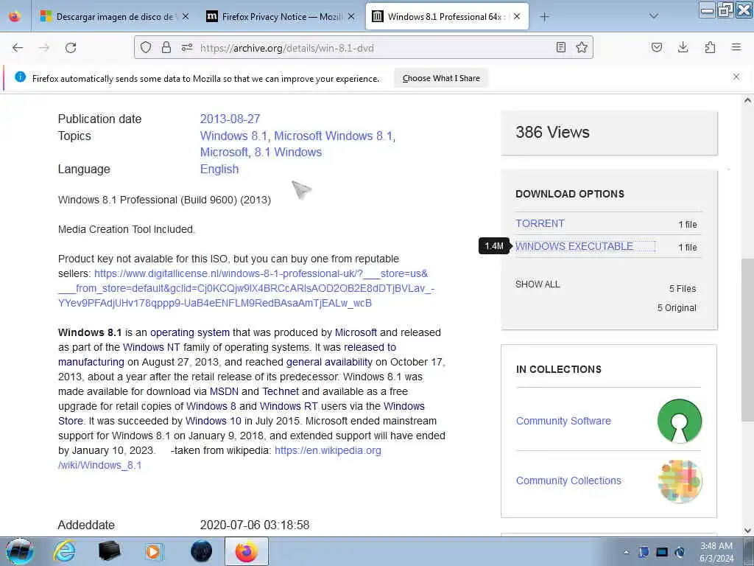Close the Descargar imagen de disco tab

pyautogui.click(x=186, y=17)
